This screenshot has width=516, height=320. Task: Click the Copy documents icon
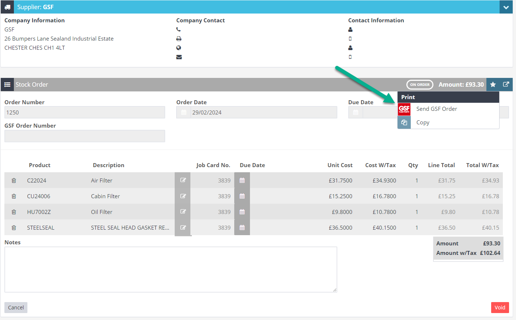[x=404, y=123]
